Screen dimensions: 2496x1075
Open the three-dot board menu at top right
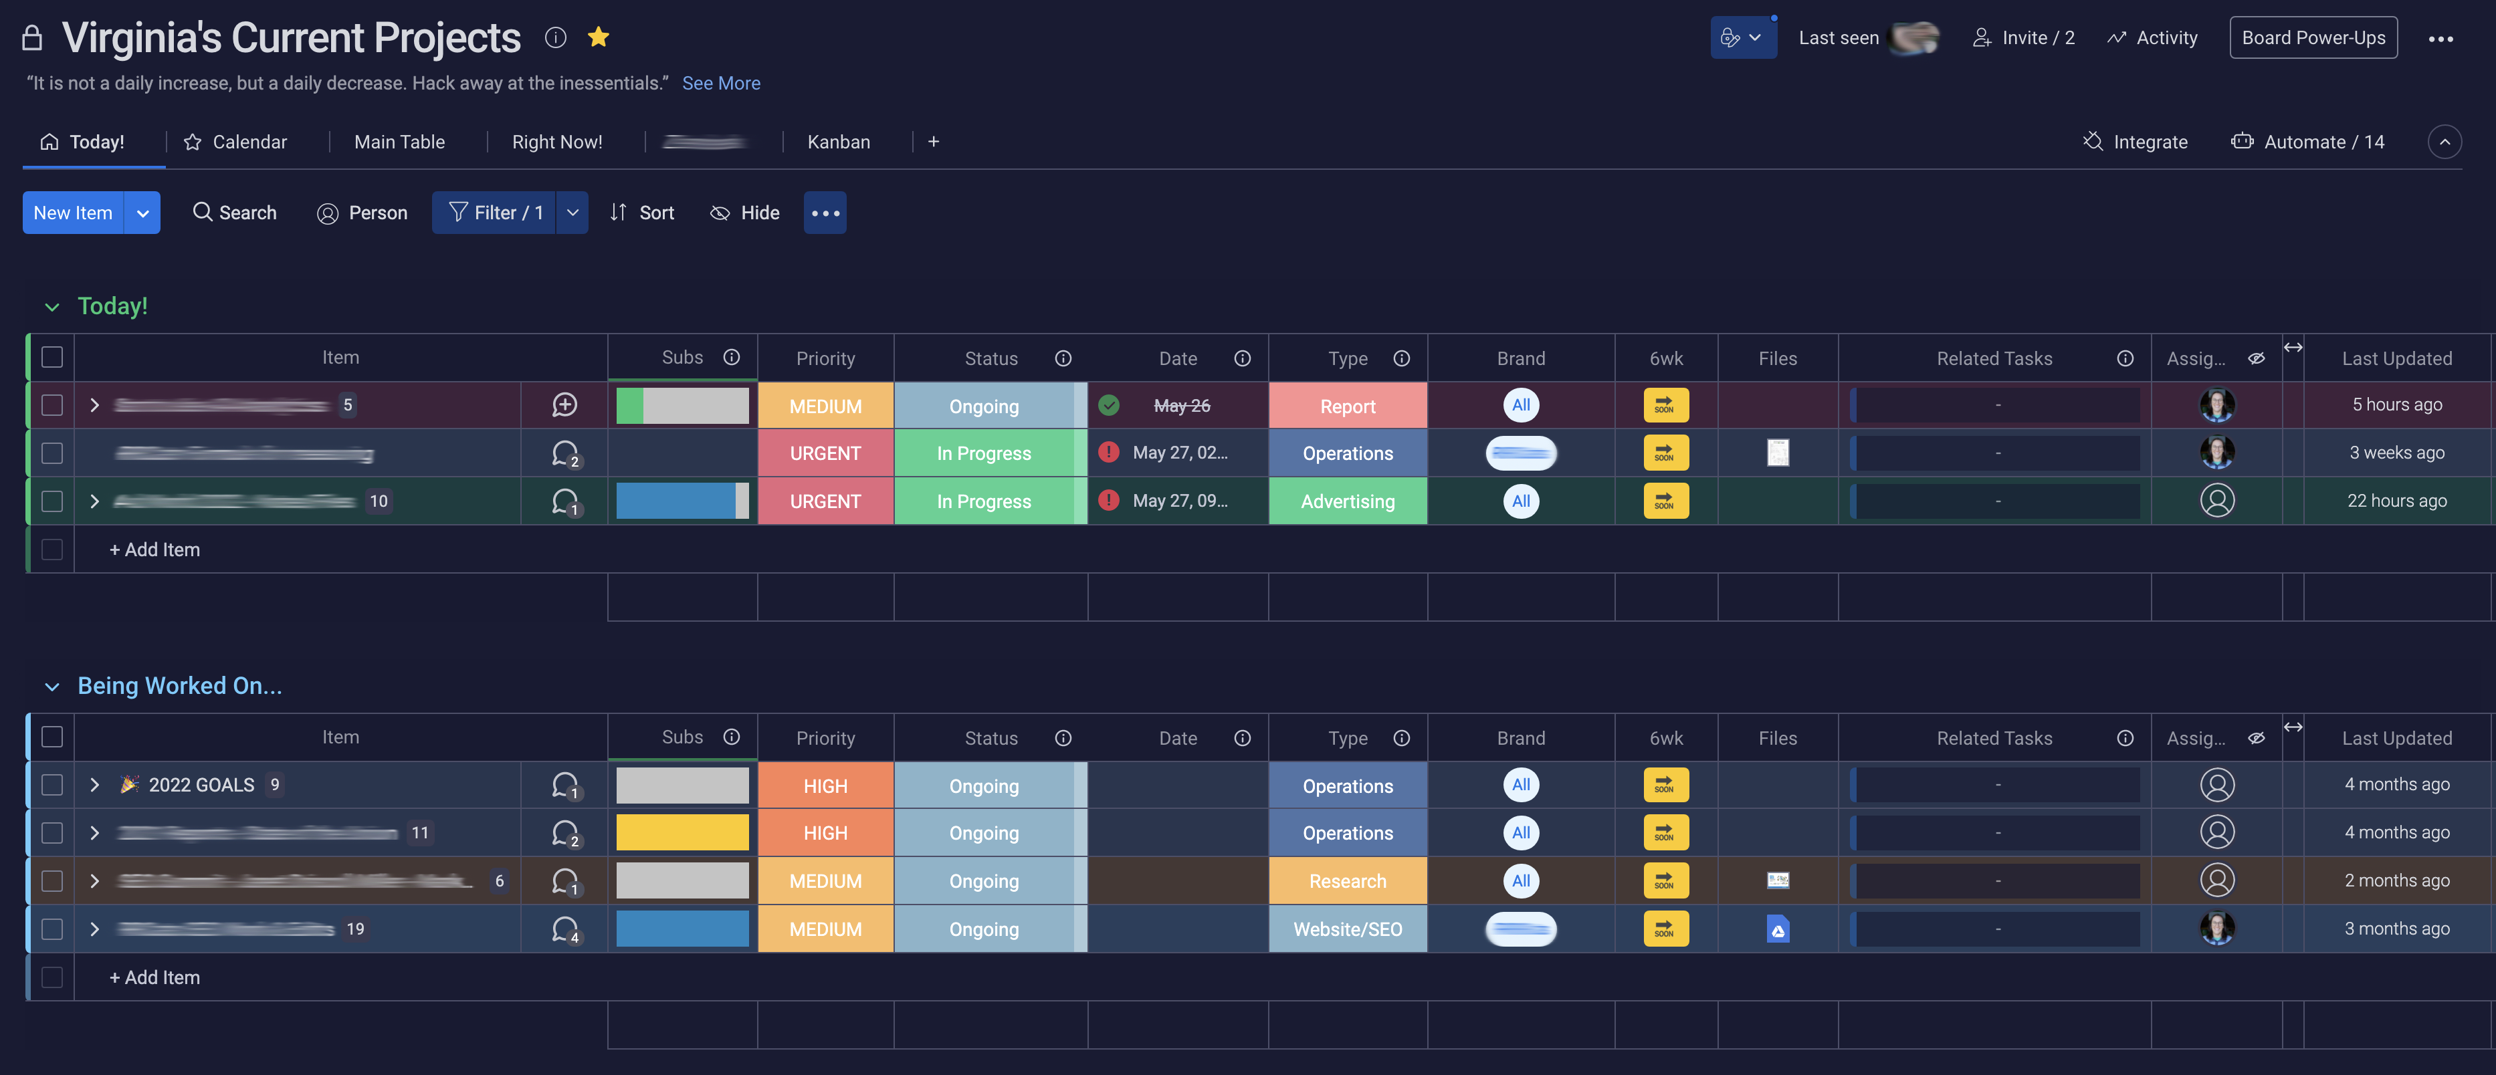2440,39
